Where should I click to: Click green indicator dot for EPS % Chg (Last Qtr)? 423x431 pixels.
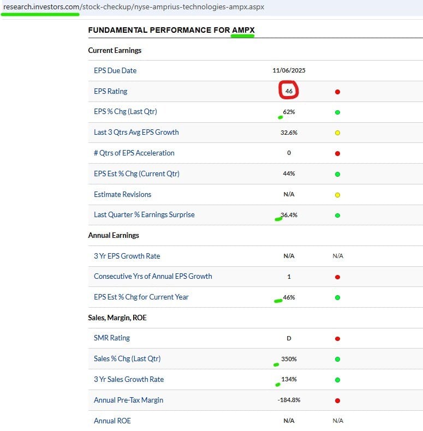pyautogui.click(x=337, y=112)
